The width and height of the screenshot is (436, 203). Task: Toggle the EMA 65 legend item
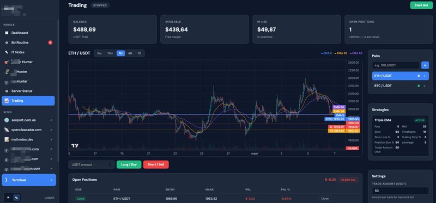coord(356,53)
